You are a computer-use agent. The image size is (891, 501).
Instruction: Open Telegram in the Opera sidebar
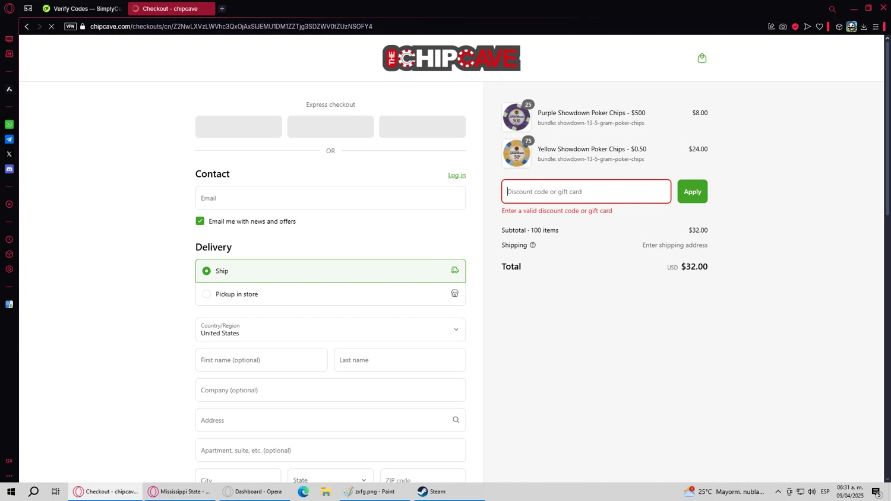point(9,139)
